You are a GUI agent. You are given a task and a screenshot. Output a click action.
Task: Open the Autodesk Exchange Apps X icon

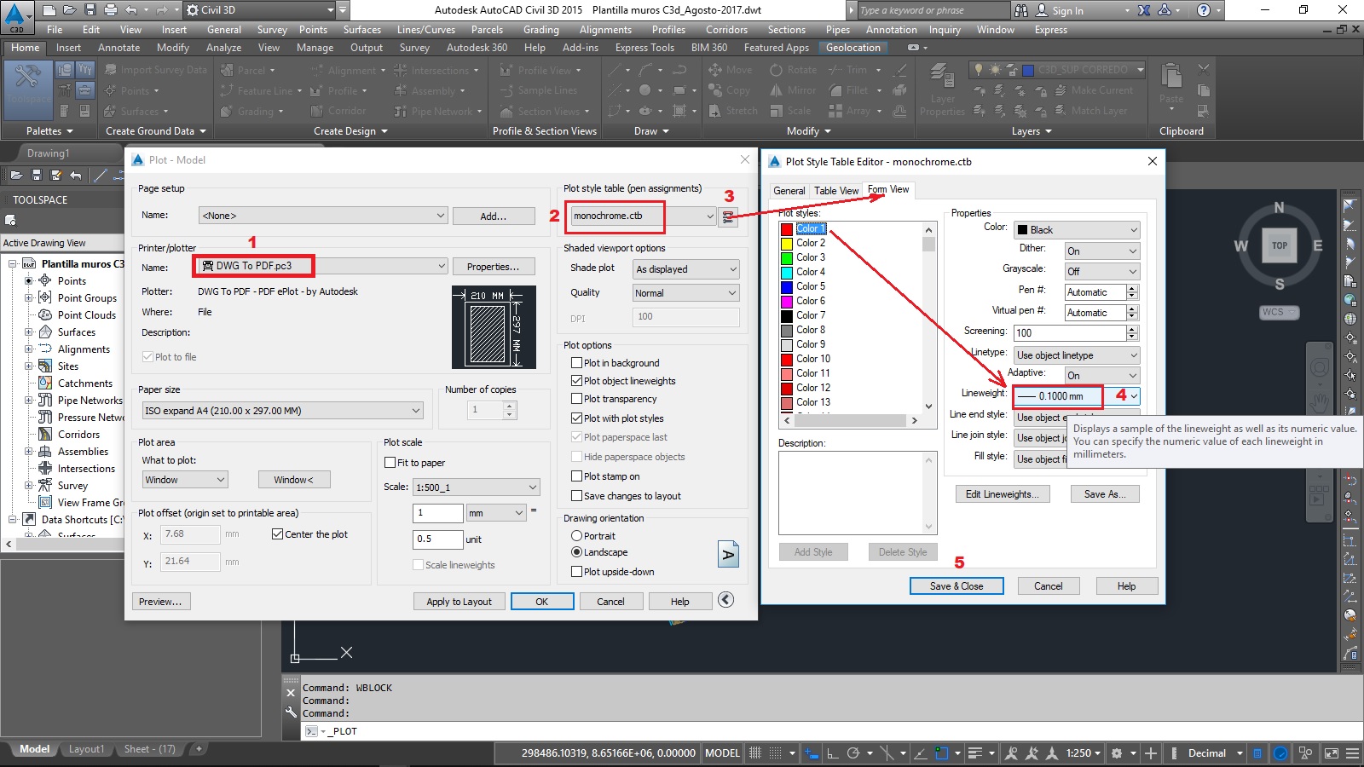[1144, 10]
